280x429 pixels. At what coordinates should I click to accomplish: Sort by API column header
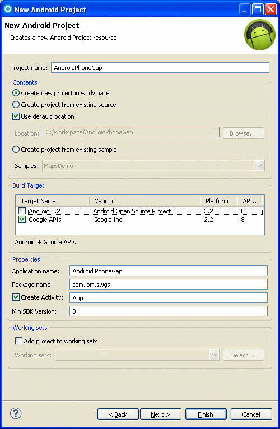pos(250,201)
